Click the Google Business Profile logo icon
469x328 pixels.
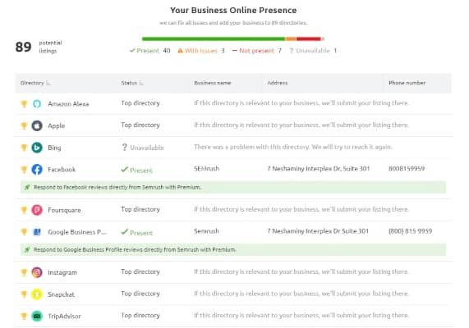coord(37,232)
